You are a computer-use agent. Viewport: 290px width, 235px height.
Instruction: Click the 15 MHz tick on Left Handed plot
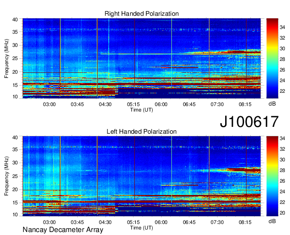pos(15,203)
